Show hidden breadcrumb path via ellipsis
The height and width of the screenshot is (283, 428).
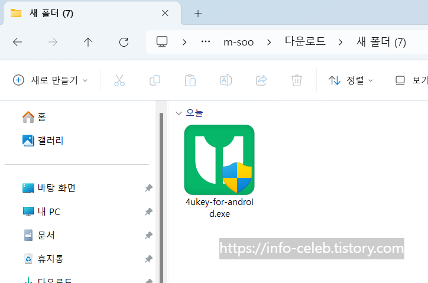[x=206, y=42]
